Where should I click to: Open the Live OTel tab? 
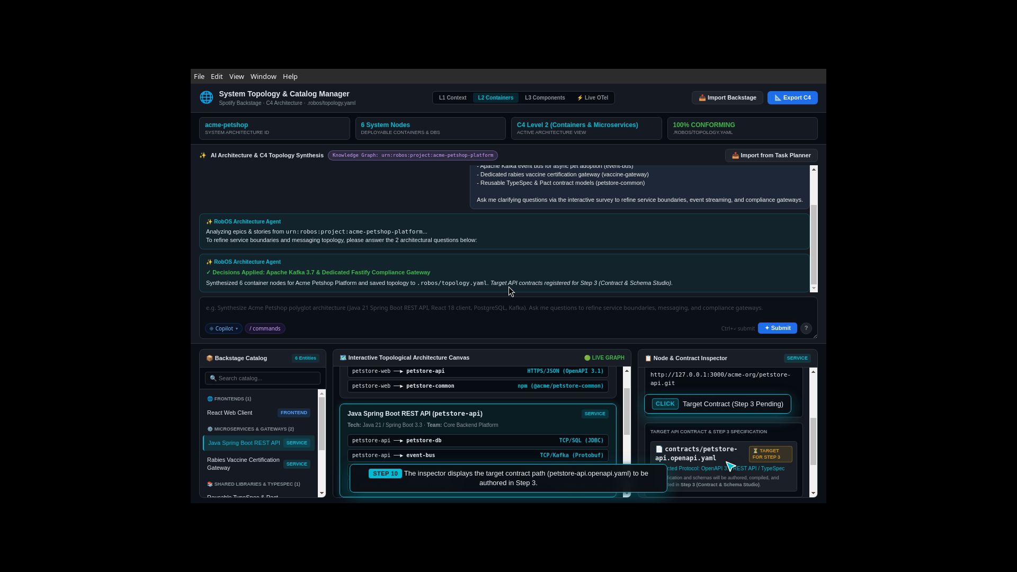pyautogui.click(x=593, y=98)
